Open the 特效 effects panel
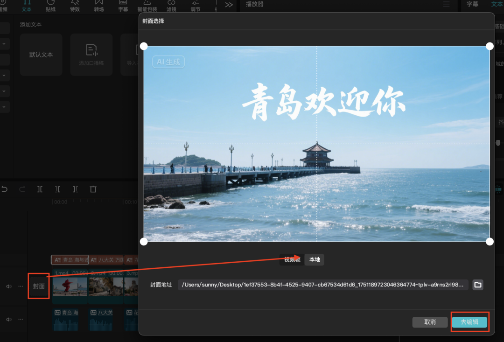The height and width of the screenshot is (342, 504). [75, 7]
